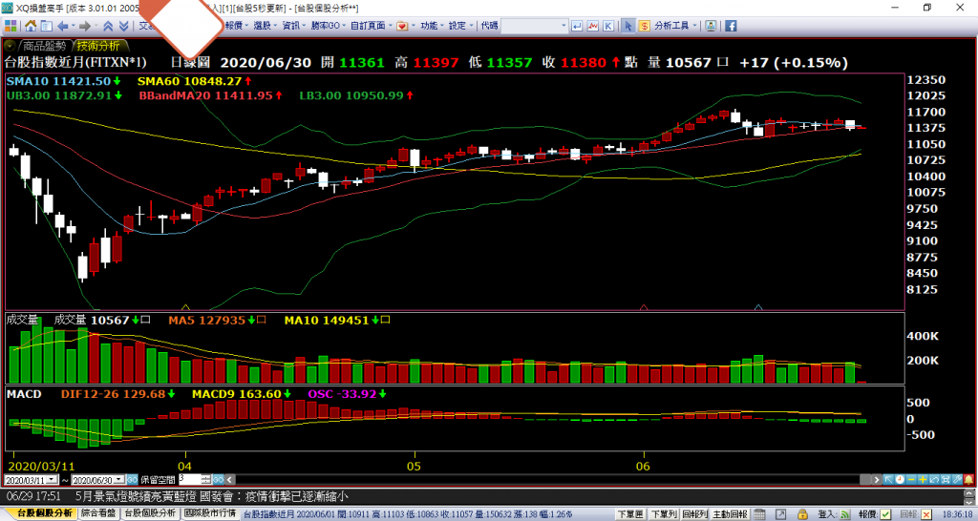Viewport: 978px width, 521px height.
Task: Click the yellow plus zoom-in chart icon
Action: 924,479
